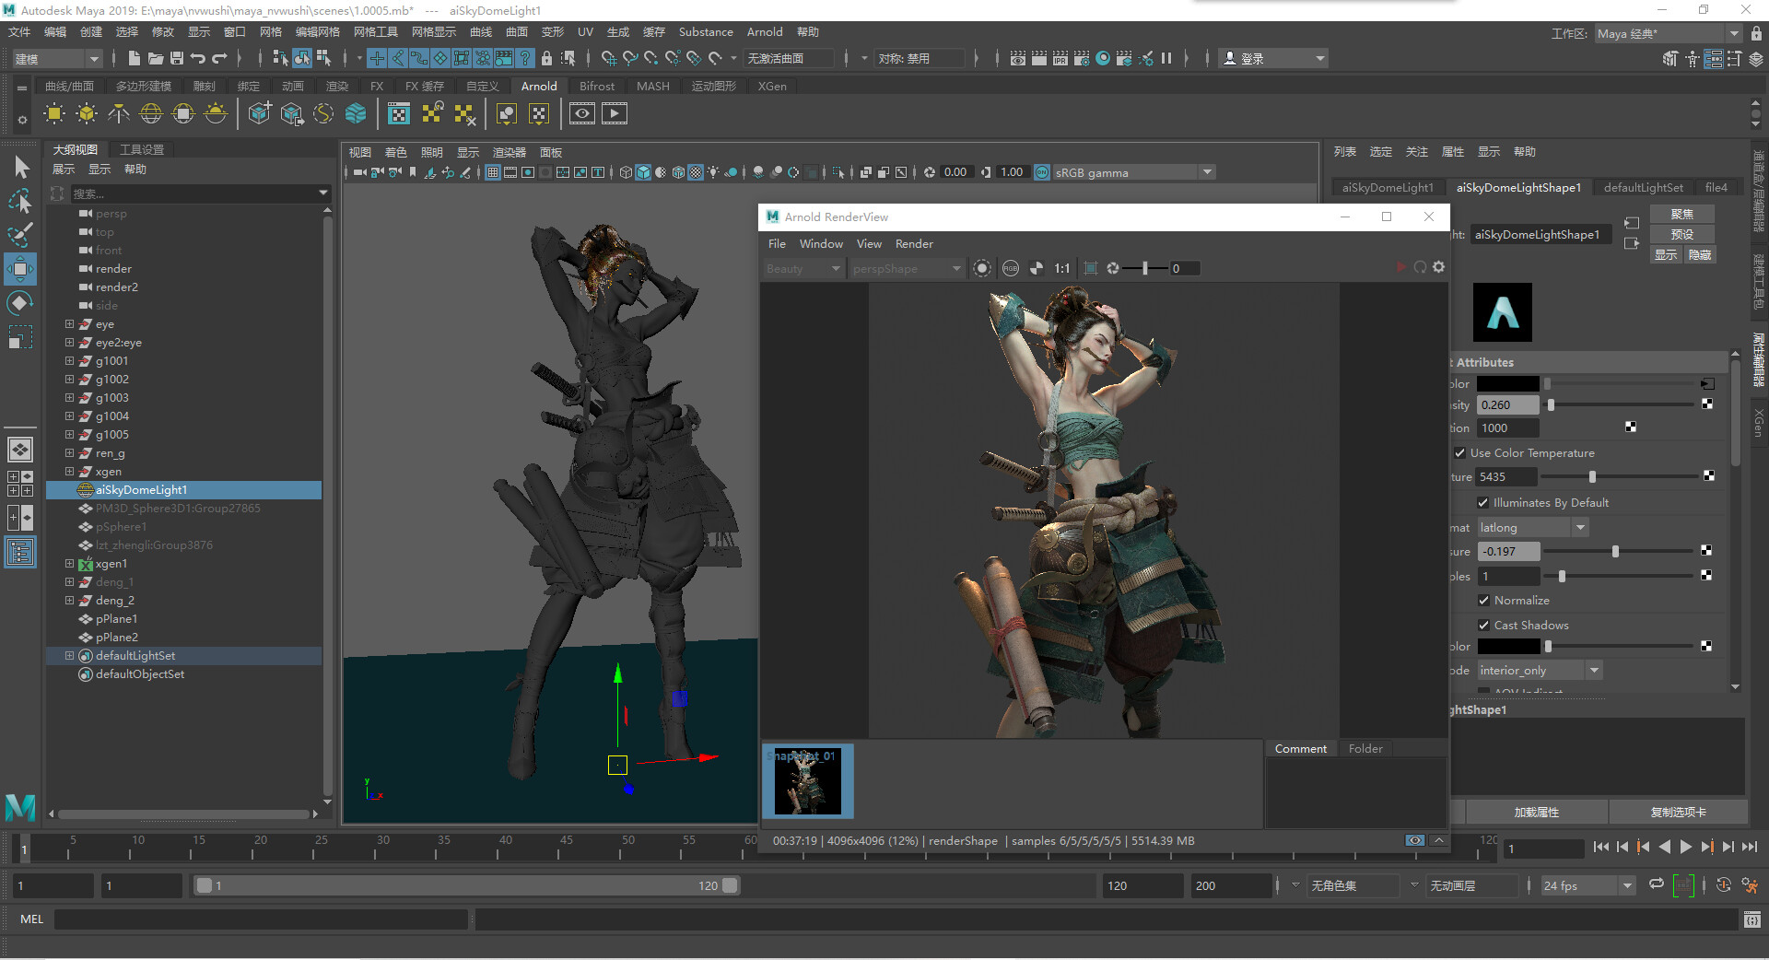Switch to the Bifrost shelf tab
This screenshot has width=1769, height=960.
[x=596, y=86]
